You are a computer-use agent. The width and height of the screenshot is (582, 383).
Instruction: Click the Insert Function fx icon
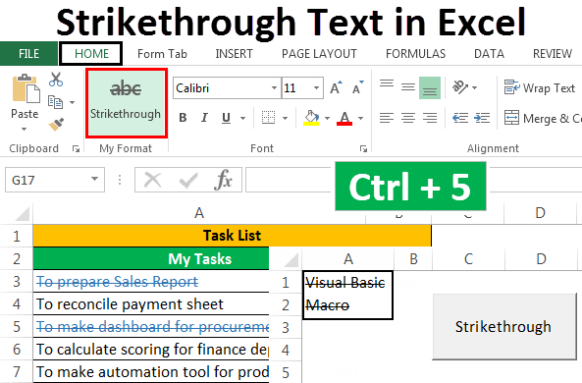coord(223,180)
